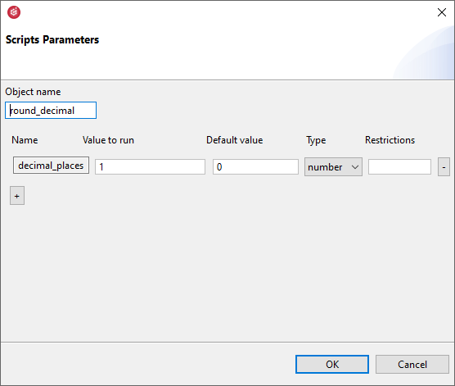This screenshot has width=455, height=386.
Task: Click the Type column header label
Action: click(316, 140)
